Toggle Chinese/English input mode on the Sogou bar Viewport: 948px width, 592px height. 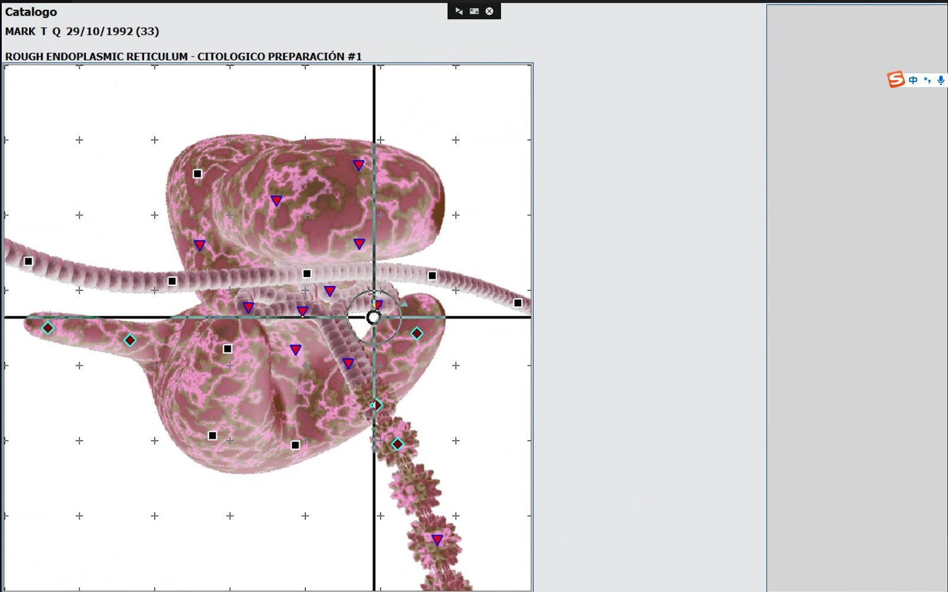pos(912,79)
